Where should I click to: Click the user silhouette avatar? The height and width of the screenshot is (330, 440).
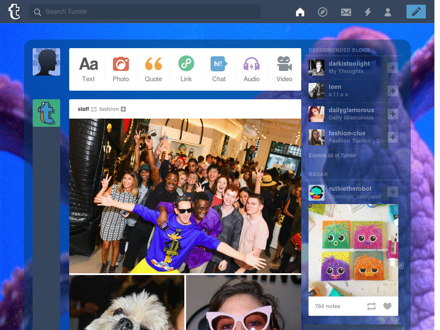pos(46,62)
